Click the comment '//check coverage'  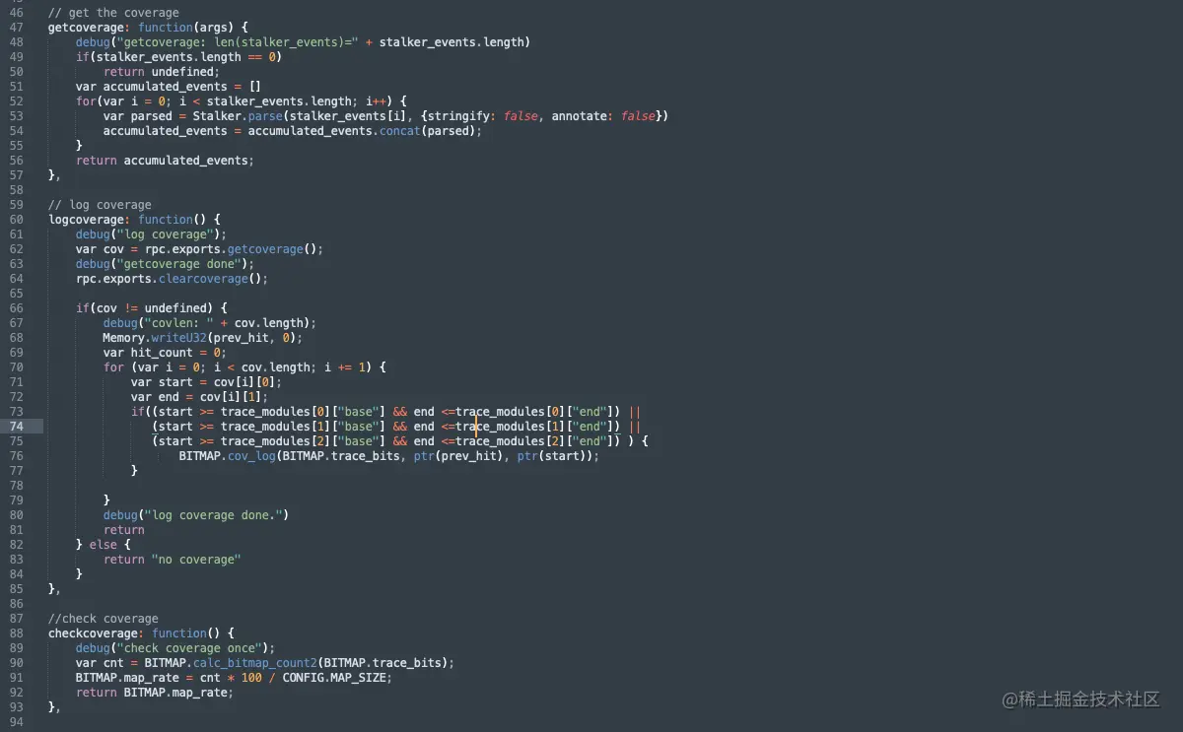103,619
